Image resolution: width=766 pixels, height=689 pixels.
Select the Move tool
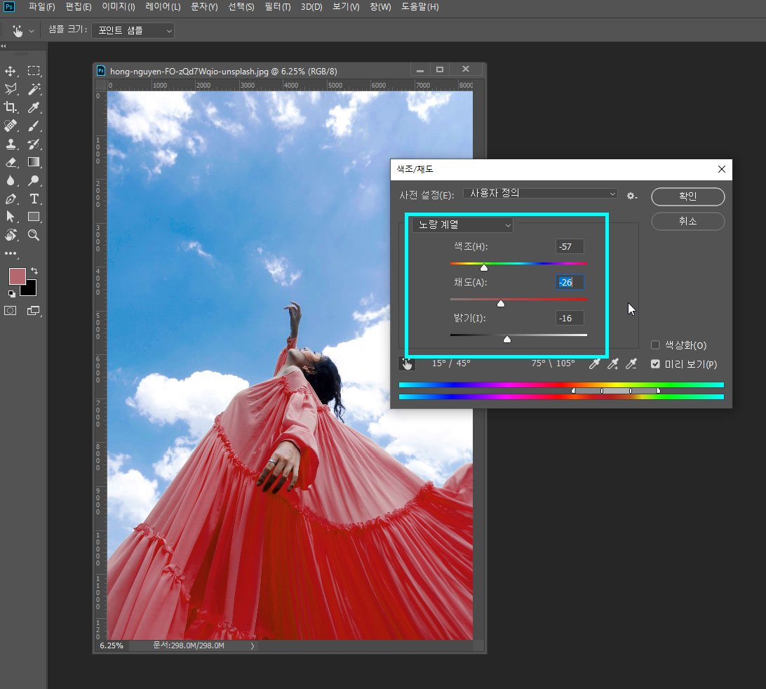point(11,72)
